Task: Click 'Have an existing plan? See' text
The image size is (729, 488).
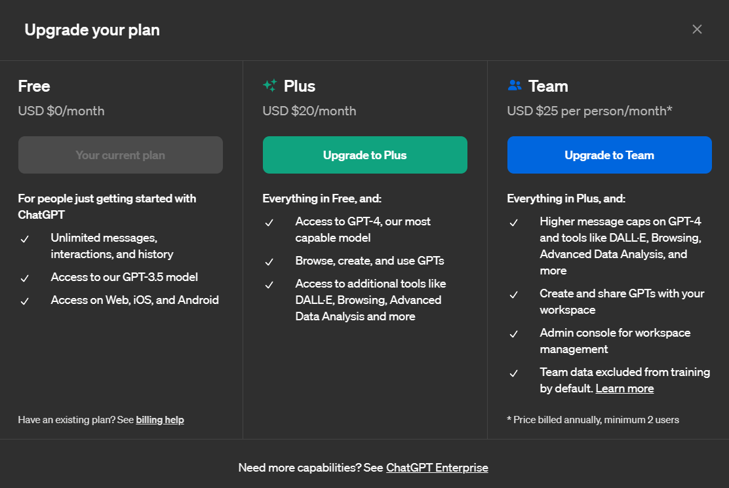Action: (76, 420)
